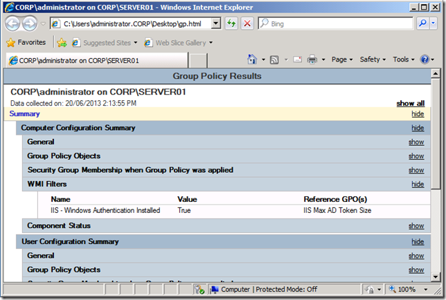Click the vertical scrollbar down arrow
446x300 pixels.
[435, 278]
